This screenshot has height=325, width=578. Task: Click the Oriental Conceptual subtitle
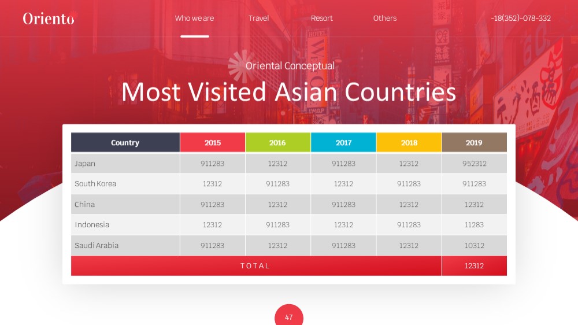(x=290, y=66)
